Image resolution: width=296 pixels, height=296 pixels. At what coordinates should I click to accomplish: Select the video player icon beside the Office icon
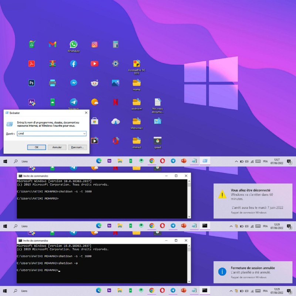[x=95, y=141]
